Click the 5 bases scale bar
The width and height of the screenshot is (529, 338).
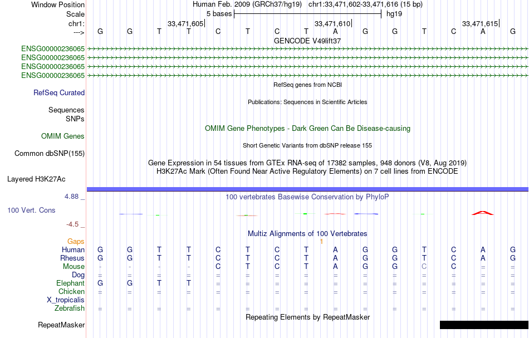tap(307, 14)
